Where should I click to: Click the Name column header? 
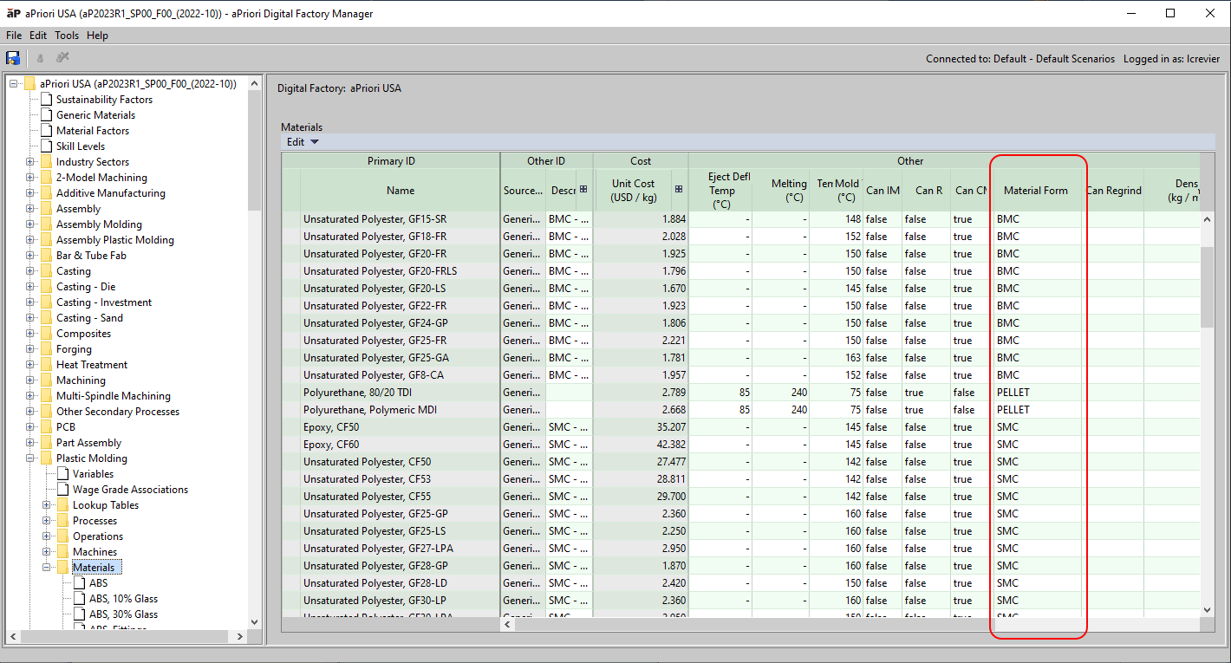click(401, 190)
